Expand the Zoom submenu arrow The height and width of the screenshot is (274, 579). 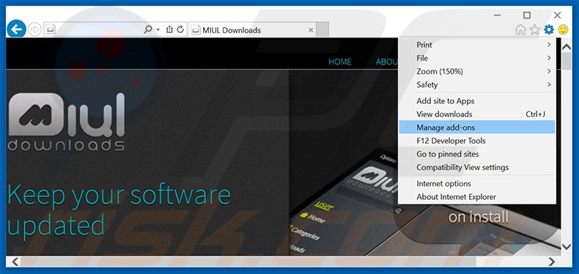tap(549, 71)
